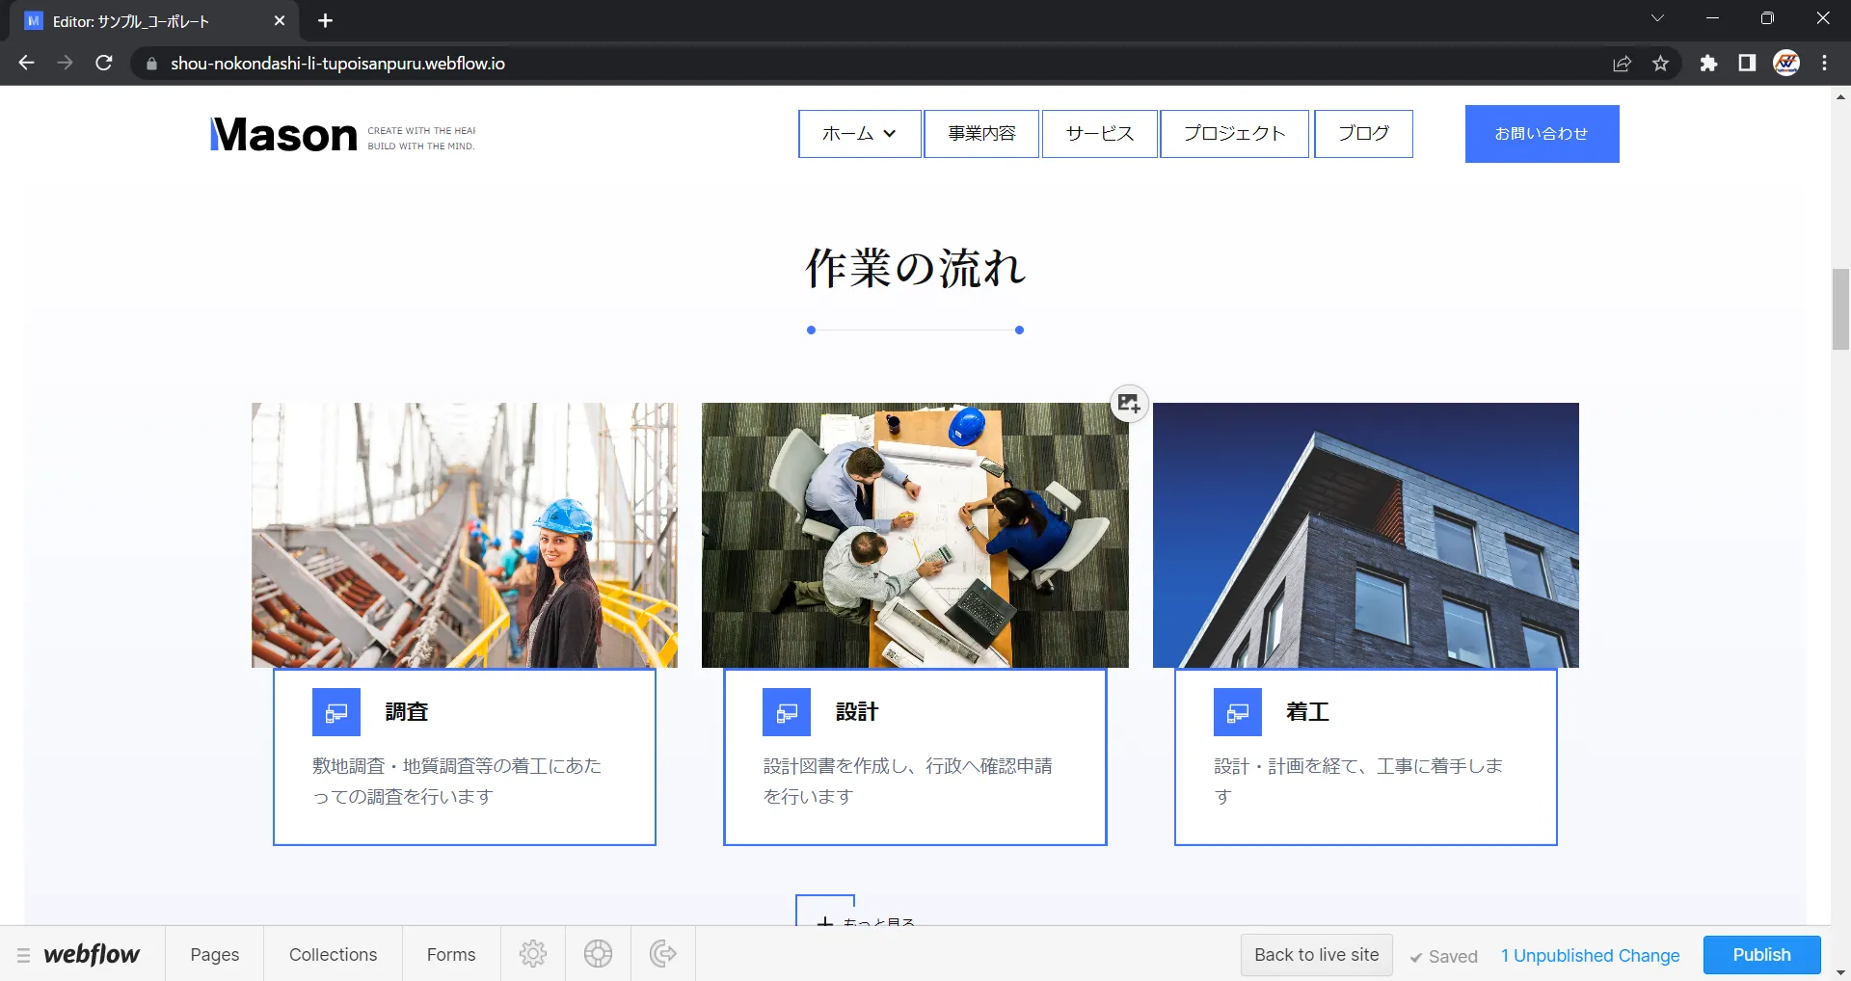Go back to live site
Viewport: 1851px width, 981px height.
tap(1316, 954)
